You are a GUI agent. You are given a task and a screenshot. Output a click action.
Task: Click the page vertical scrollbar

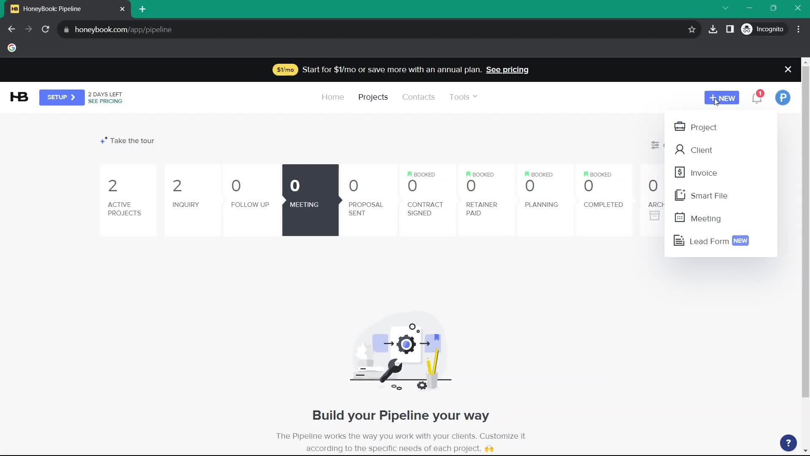pos(805,231)
